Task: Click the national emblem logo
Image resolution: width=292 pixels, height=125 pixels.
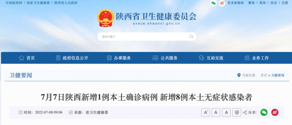Action: click(x=106, y=18)
